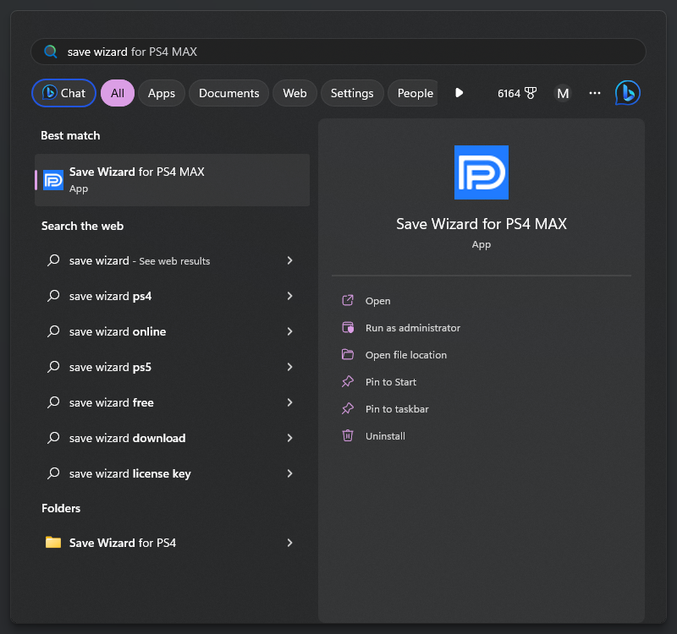Click into the search text field
The height and width of the screenshot is (634, 677).
coord(338,52)
